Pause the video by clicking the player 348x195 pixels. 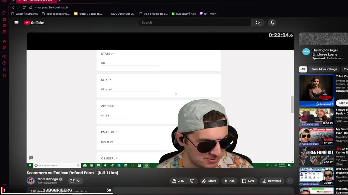pyautogui.click(x=160, y=100)
